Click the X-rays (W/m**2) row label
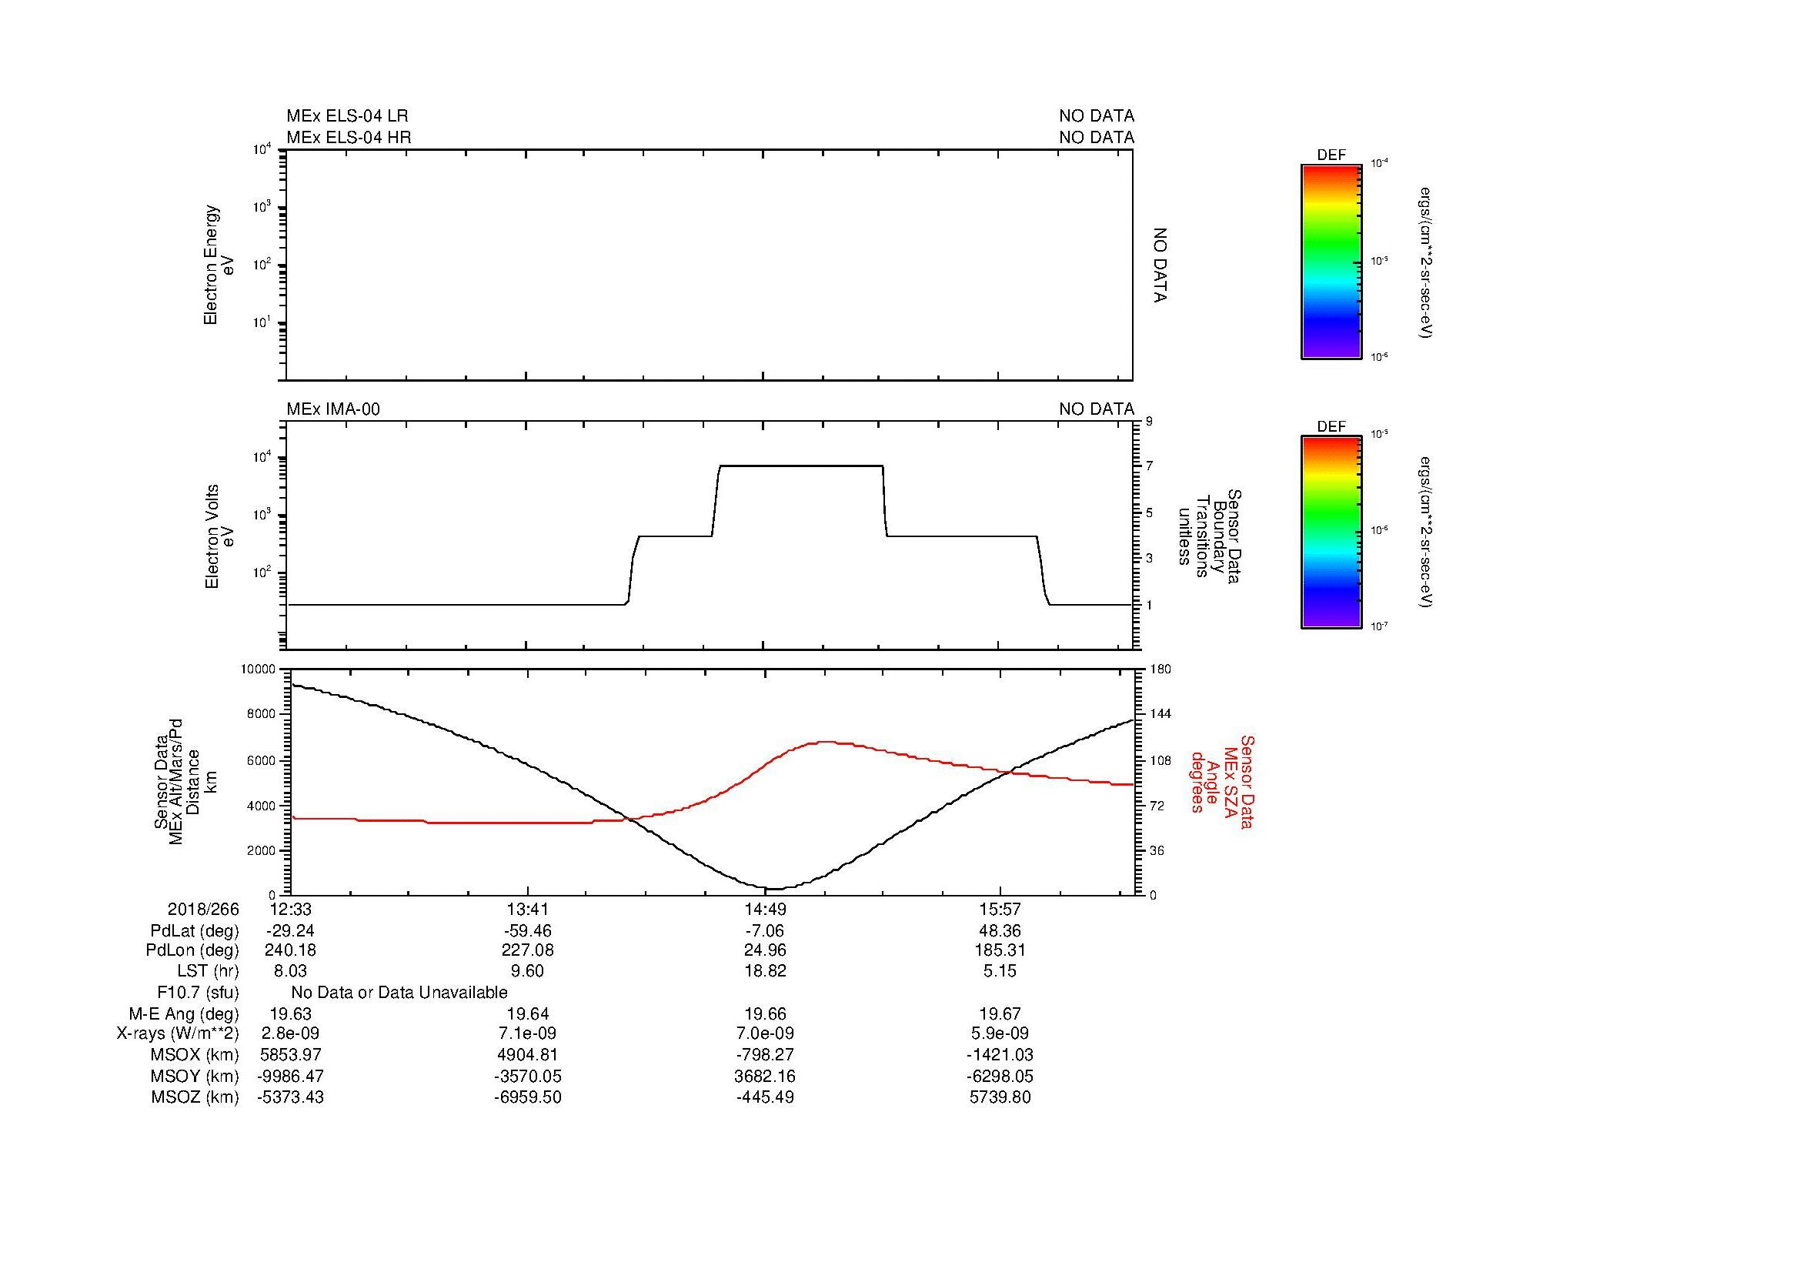 [178, 1033]
